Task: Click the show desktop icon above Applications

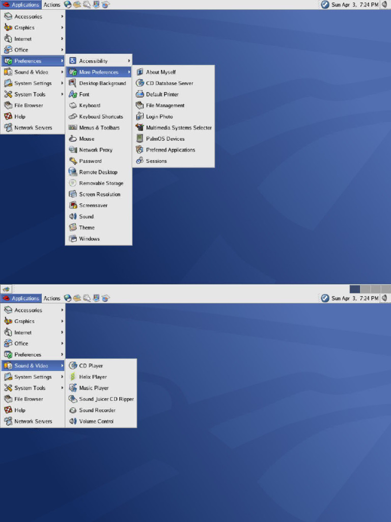Action: coord(6,289)
